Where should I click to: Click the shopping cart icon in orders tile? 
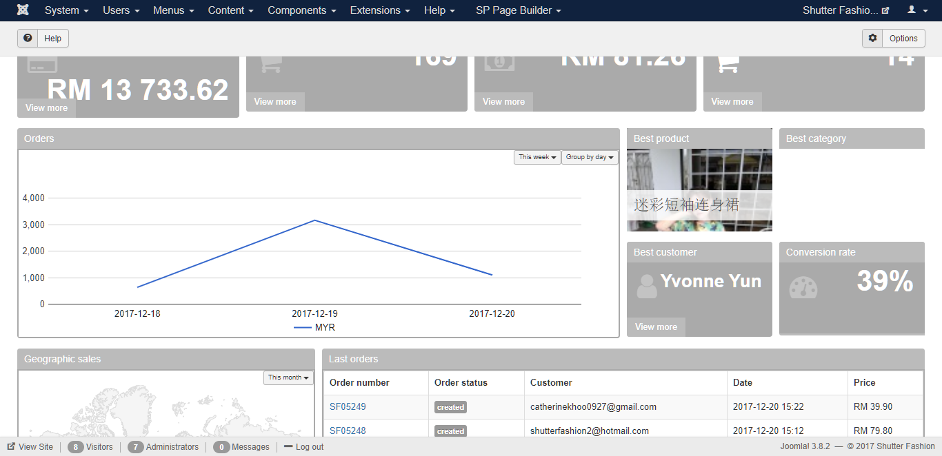pyautogui.click(x=270, y=63)
